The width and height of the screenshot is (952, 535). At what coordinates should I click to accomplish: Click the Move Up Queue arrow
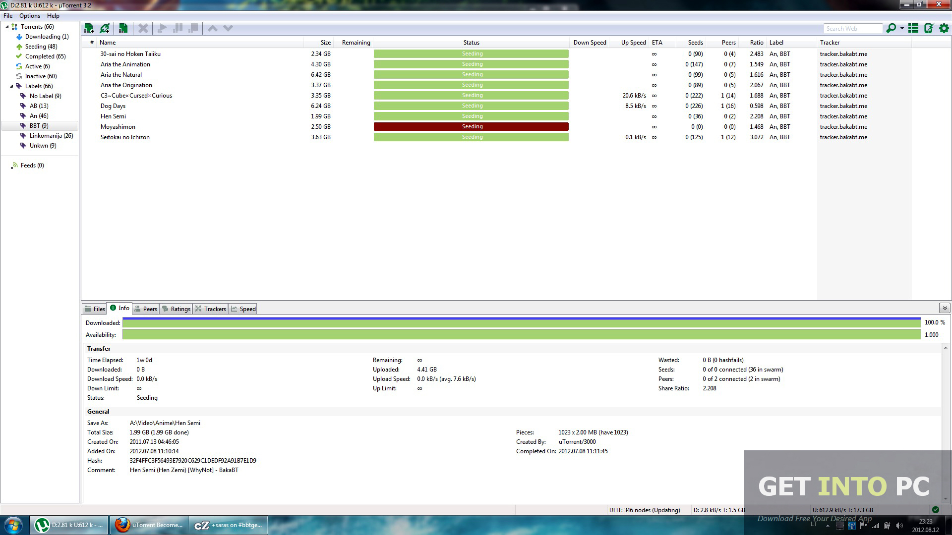coord(213,28)
